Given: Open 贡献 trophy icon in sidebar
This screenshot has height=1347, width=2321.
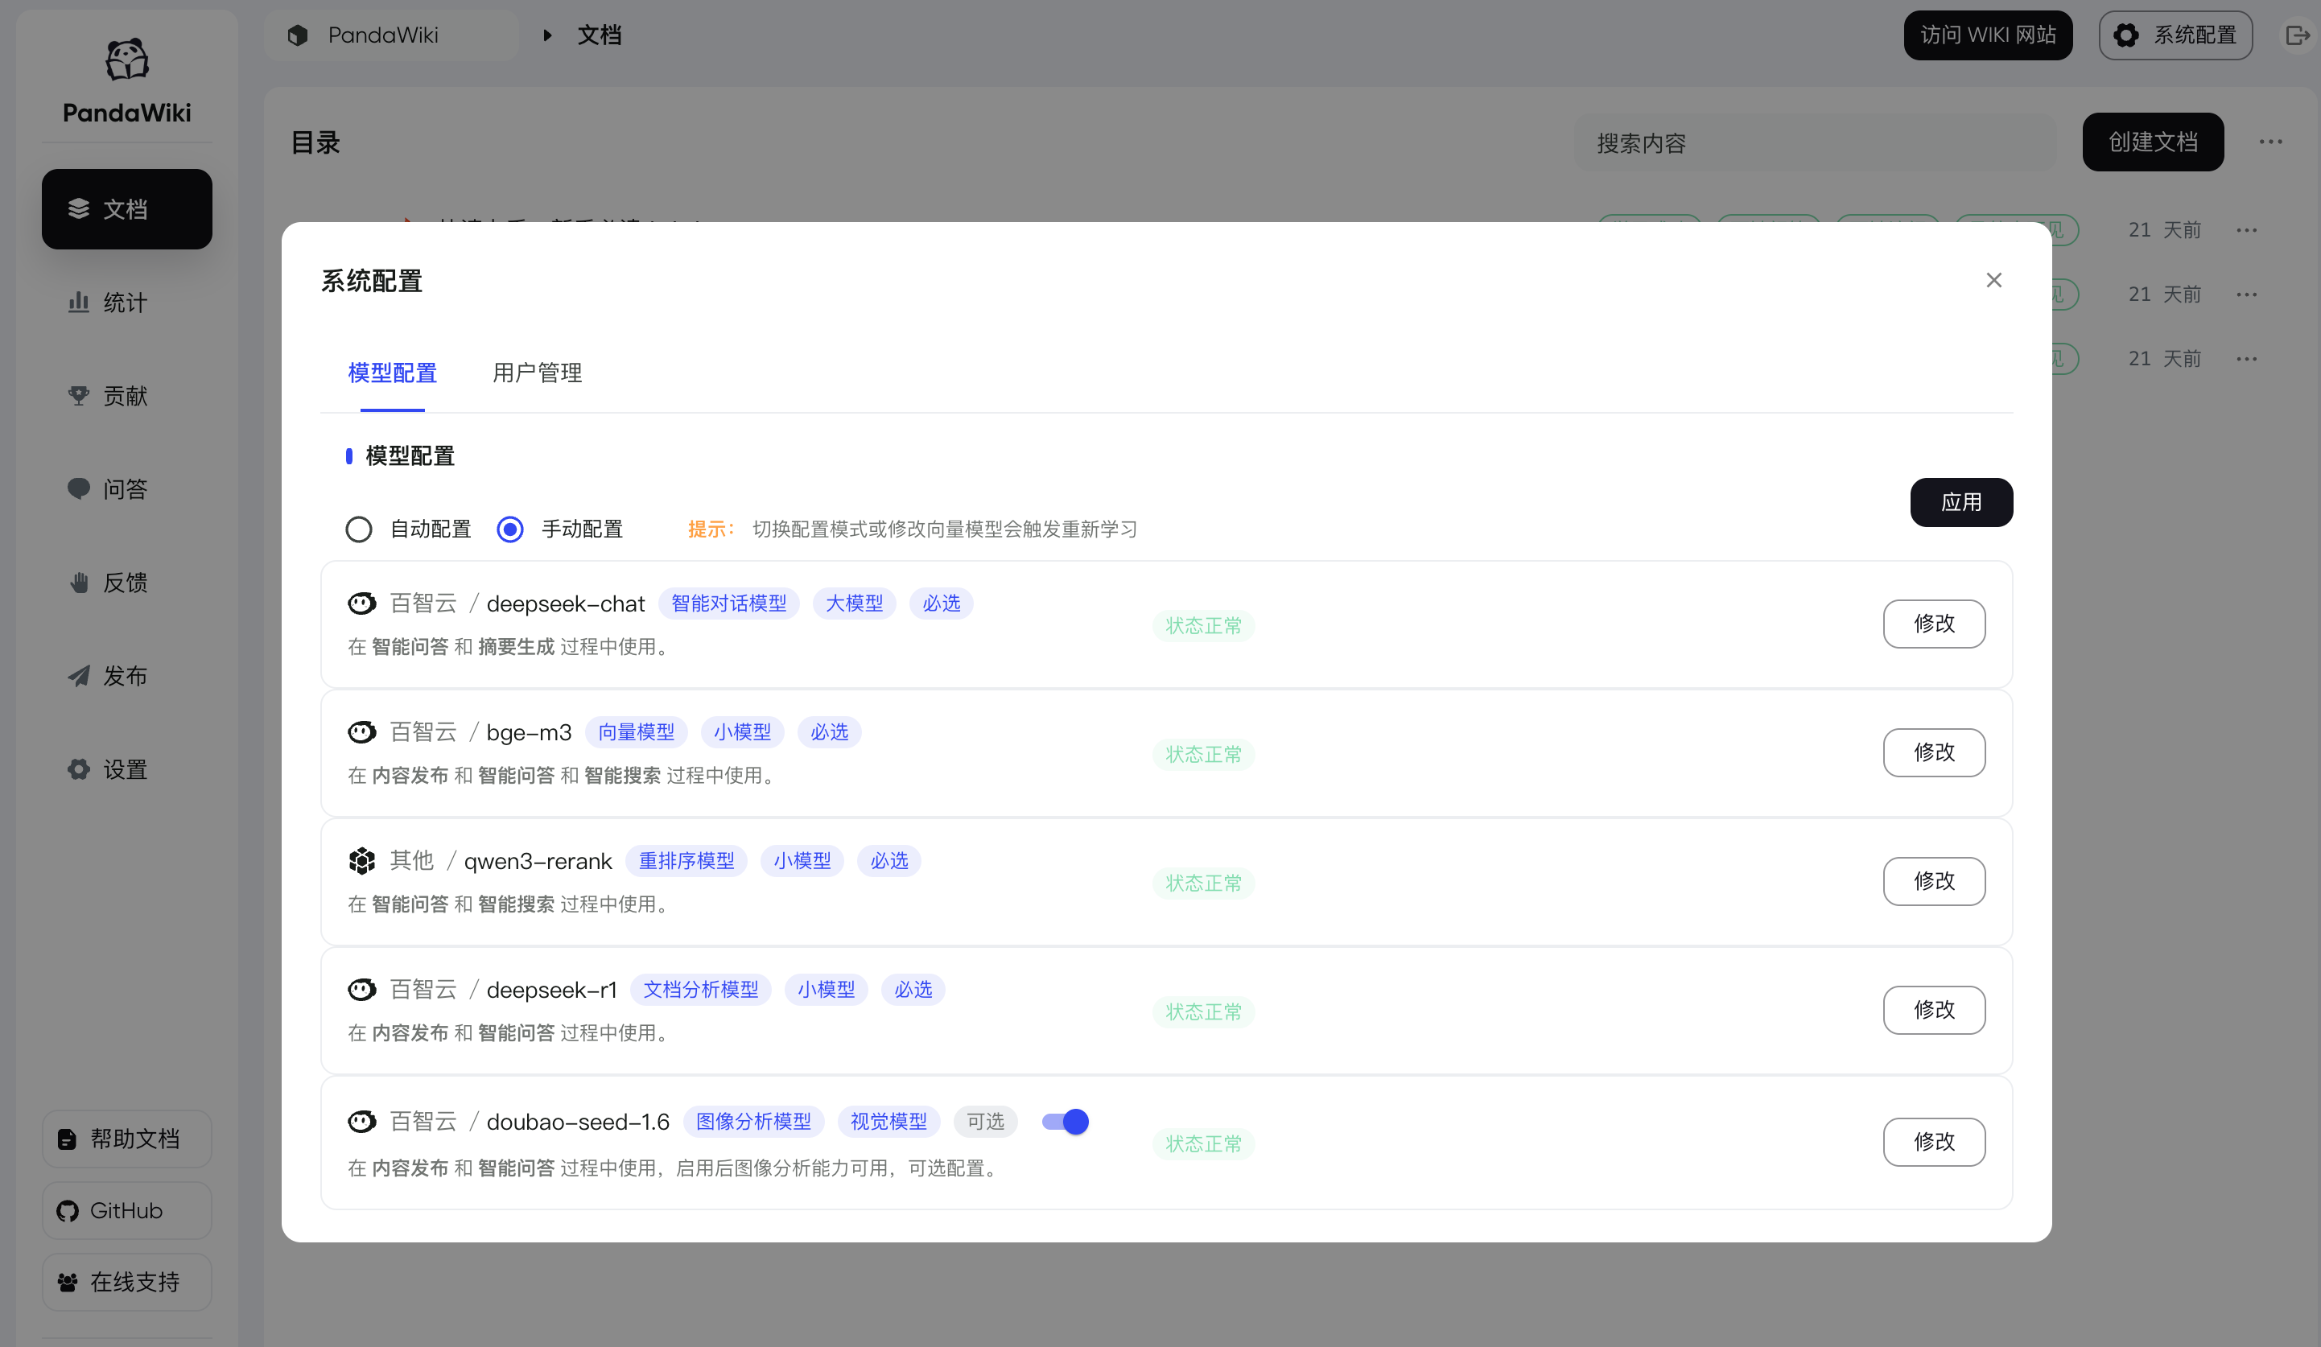Looking at the screenshot, I should (x=79, y=396).
